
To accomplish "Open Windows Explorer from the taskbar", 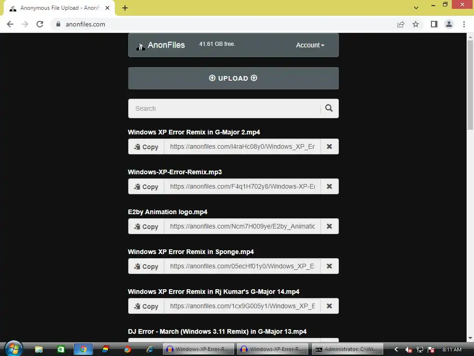I will [39, 350].
